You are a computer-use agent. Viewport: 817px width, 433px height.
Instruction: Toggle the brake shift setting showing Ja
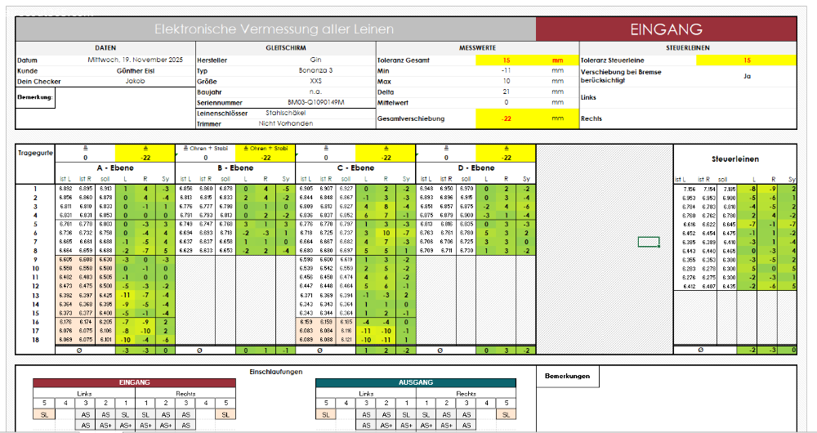[747, 76]
